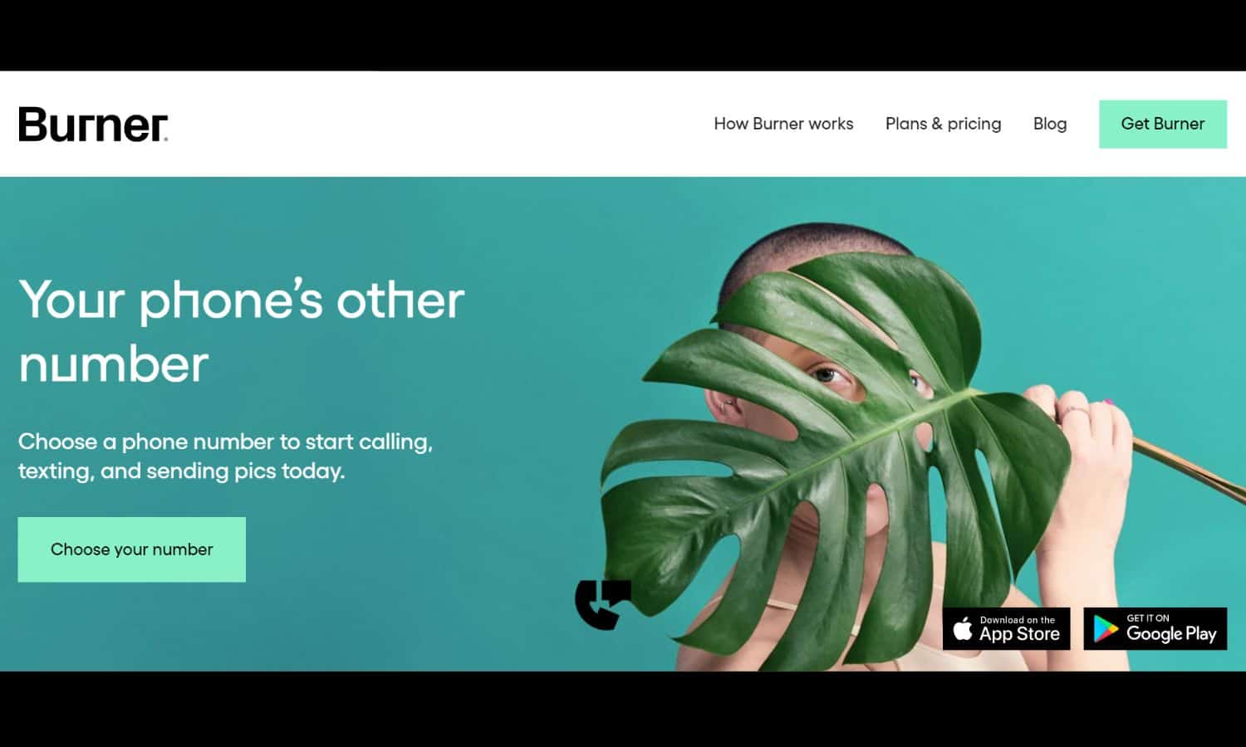The image size is (1246, 747).
Task: Click the black phone handset icon
Action: coord(603,604)
